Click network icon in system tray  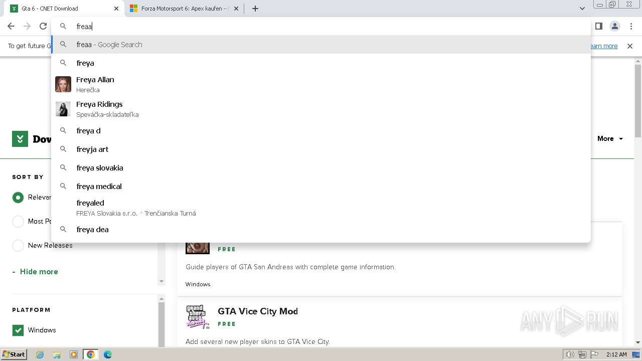point(582,354)
